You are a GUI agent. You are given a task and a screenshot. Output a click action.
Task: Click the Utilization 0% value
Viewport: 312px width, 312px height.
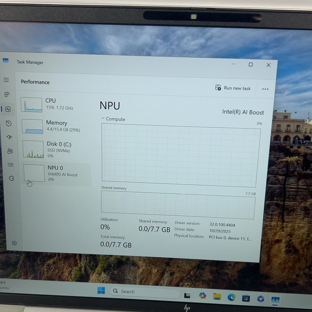point(105,227)
